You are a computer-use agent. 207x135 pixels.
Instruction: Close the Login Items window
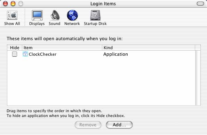click(5, 3)
